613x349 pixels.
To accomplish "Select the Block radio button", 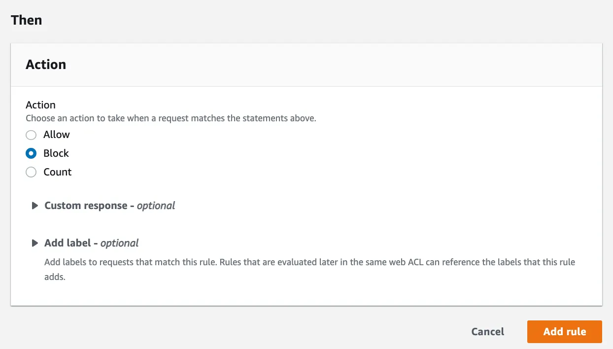I will [31, 154].
